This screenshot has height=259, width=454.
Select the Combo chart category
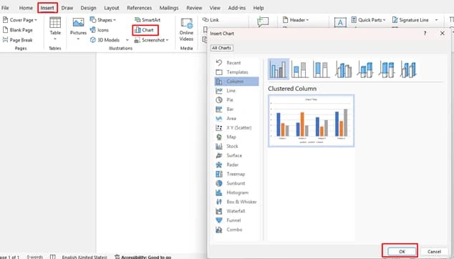click(x=236, y=230)
